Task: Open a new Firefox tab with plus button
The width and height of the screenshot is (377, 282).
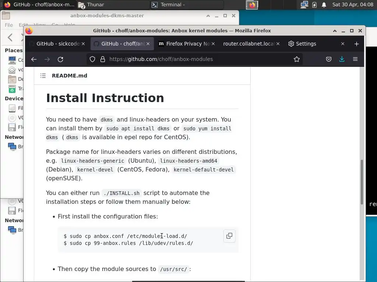Action: pos(356,44)
